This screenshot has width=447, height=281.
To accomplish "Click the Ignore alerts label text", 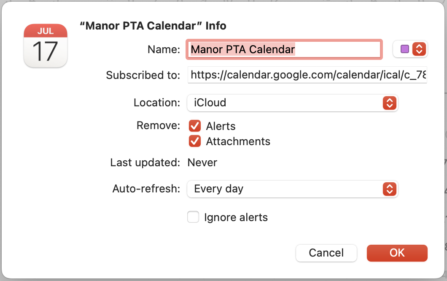I will coord(236,217).
